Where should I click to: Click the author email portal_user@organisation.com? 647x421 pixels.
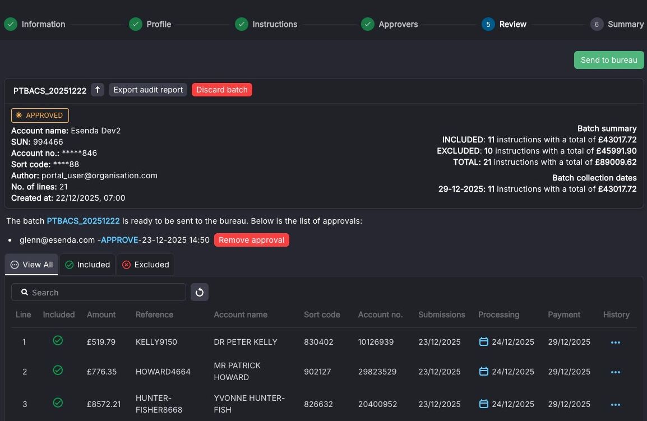tap(99, 175)
